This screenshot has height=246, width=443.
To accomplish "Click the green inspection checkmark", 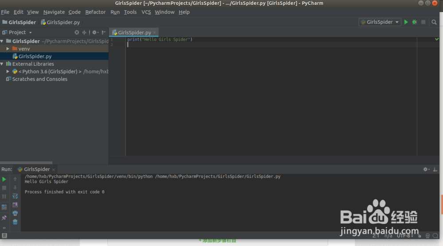I will [x=437, y=39].
